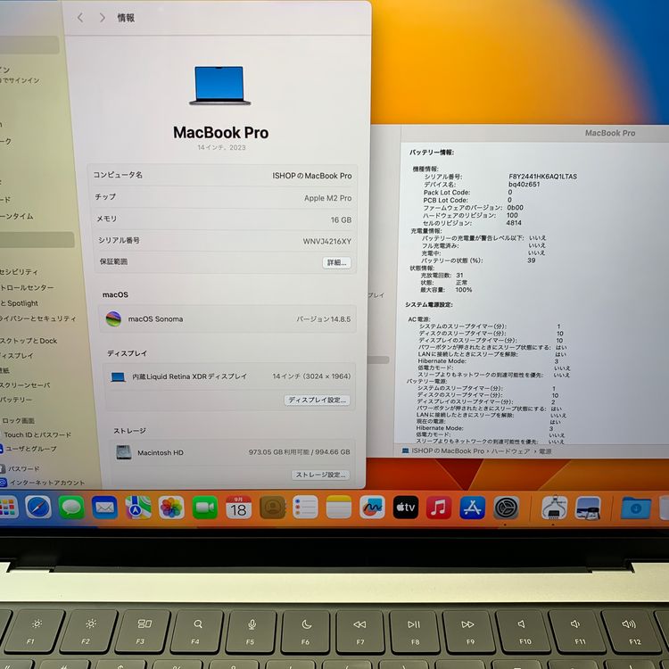Screen dimensions: 669x669
Task: Click device name bq40z651 in battery info
Action: [524, 185]
